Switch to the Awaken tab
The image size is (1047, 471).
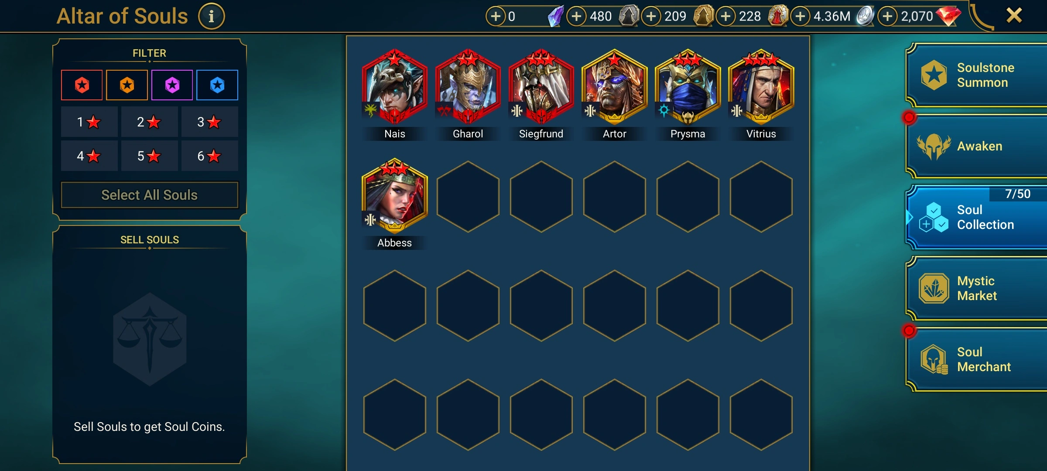pos(977,146)
